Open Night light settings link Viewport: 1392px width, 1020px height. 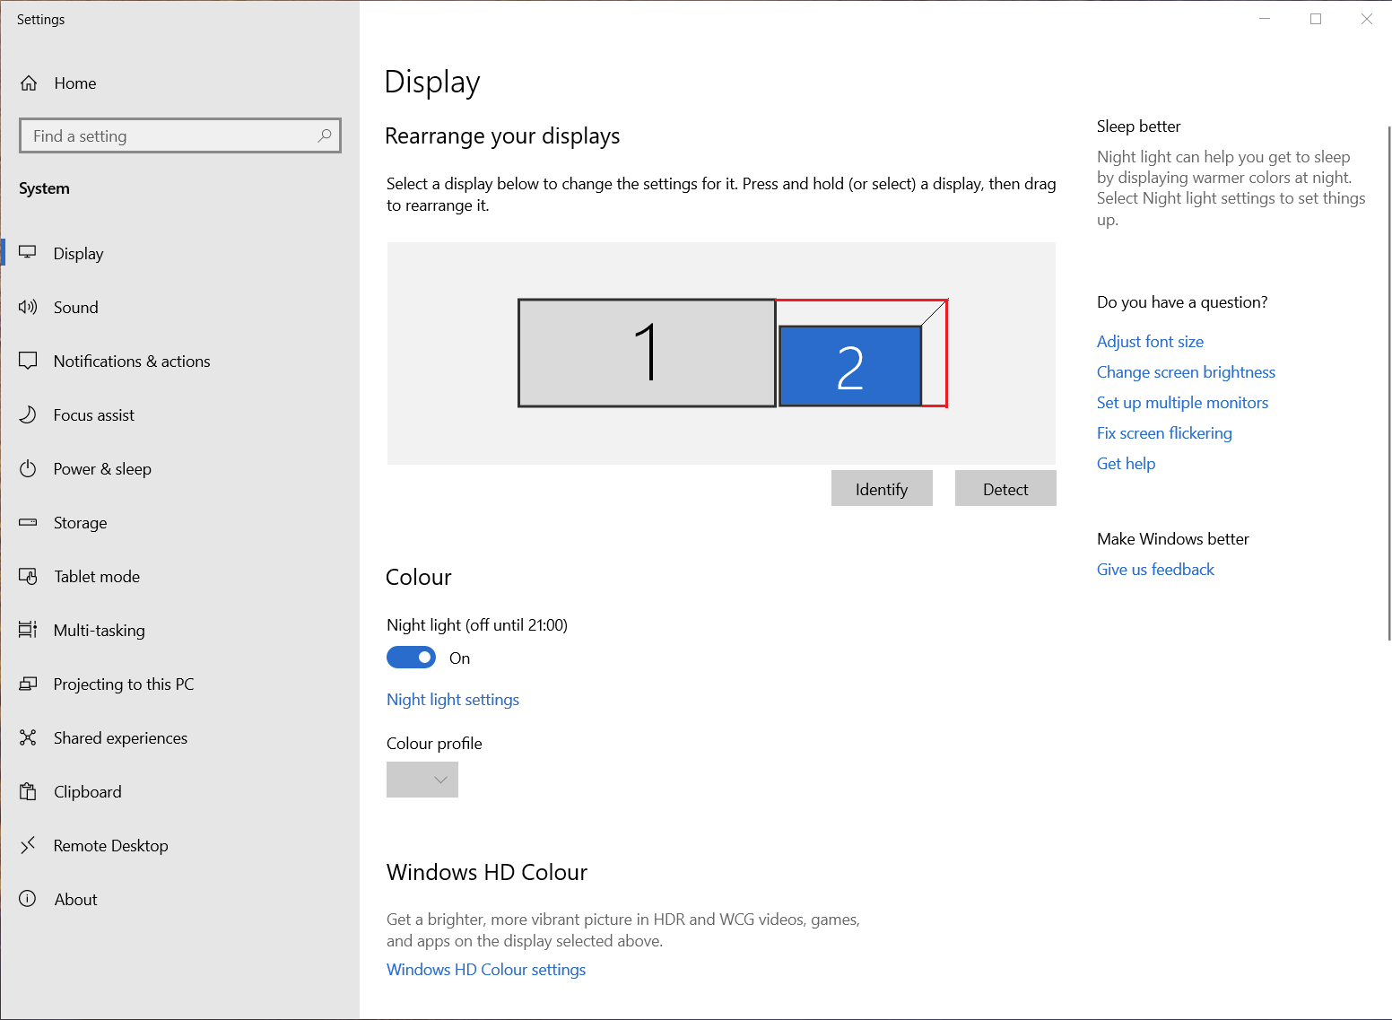pos(453,700)
